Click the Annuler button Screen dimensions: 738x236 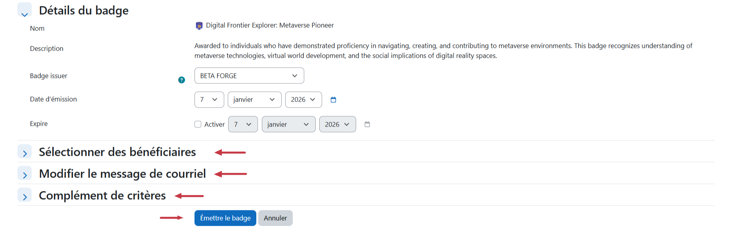click(x=275, y=218)
